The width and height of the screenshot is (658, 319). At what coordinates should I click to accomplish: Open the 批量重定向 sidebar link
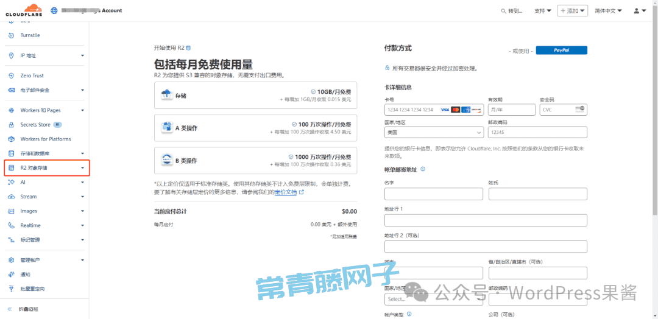point(33,289)
